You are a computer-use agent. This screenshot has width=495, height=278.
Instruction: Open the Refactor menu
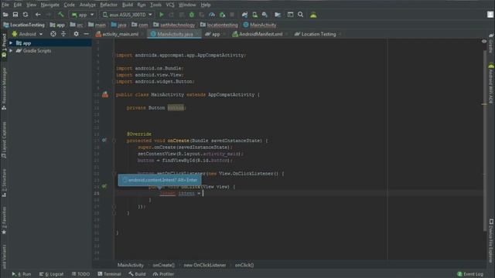coord(108,5)
